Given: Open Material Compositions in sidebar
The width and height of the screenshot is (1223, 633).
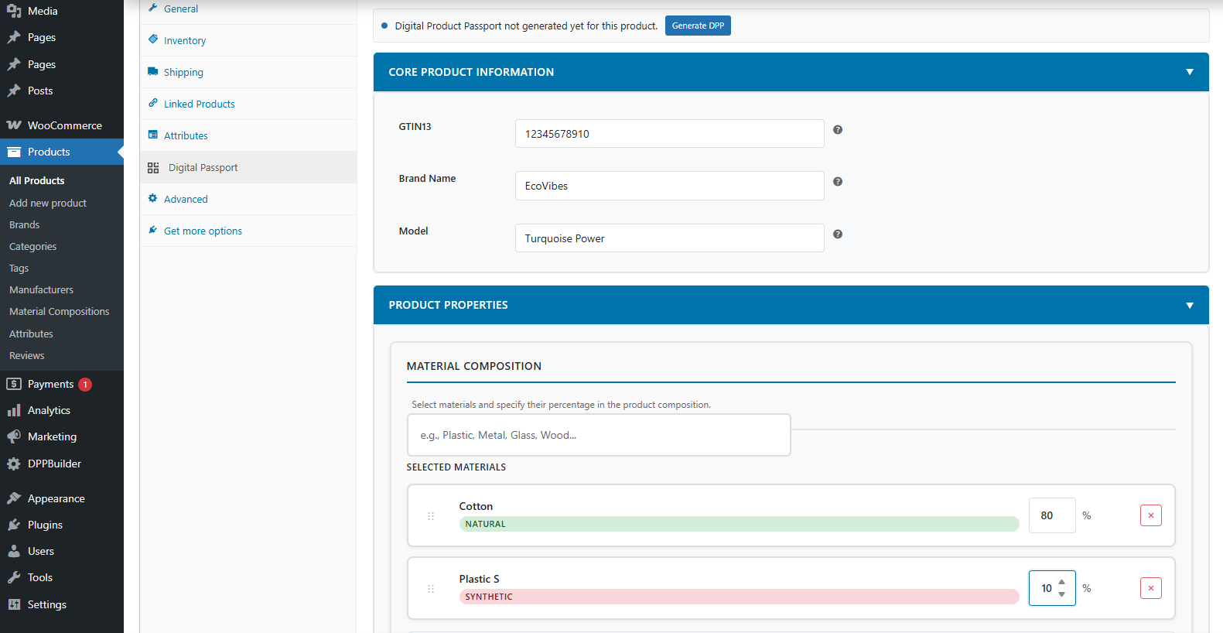Looking at the screenshot, I should click(59, 312).
